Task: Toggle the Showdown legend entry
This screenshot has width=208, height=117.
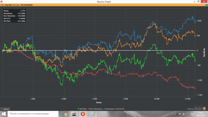Action: click(109, 109)
